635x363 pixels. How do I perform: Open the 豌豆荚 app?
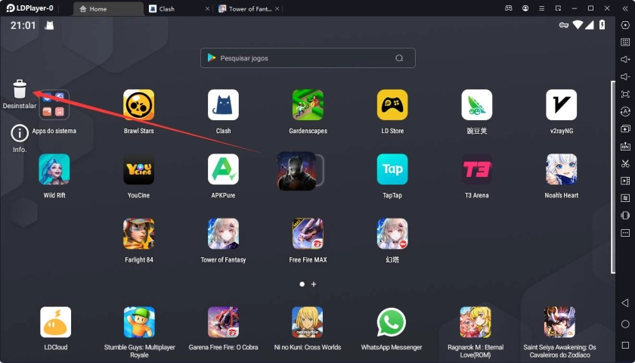coord(477,105)
